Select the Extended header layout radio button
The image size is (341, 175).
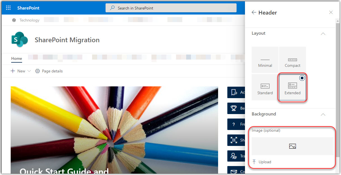point(302,78)
